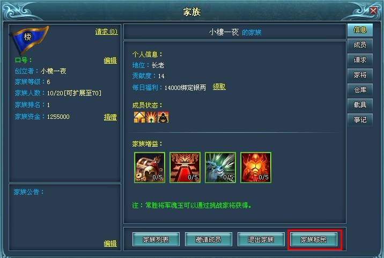
Task: Select the flaming golden figure buff icon
Action: click(x=256, y=168)
